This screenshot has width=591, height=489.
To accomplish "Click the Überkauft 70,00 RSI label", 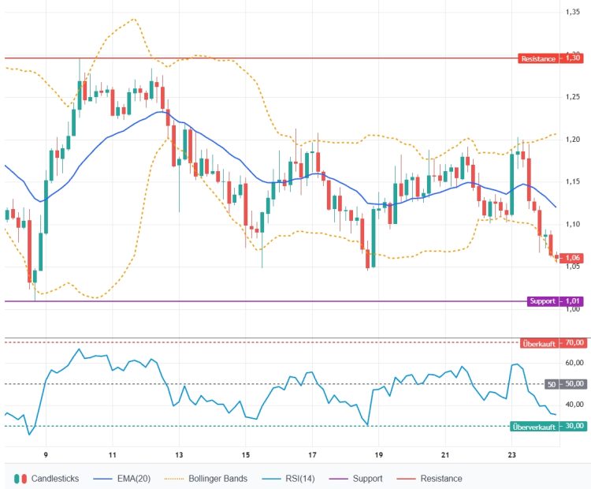I will tap(553, 343).
